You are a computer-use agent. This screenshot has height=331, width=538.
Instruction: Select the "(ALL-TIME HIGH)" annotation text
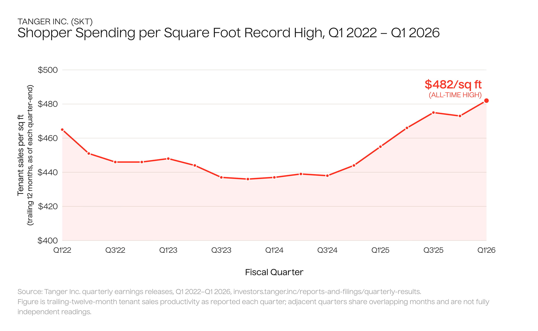pos(455,95)
